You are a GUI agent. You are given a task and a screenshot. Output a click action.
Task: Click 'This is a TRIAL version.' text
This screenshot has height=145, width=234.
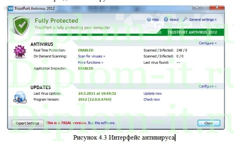click(66, 123)
